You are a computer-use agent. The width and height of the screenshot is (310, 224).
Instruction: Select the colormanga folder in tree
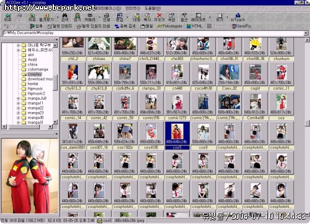38,69
